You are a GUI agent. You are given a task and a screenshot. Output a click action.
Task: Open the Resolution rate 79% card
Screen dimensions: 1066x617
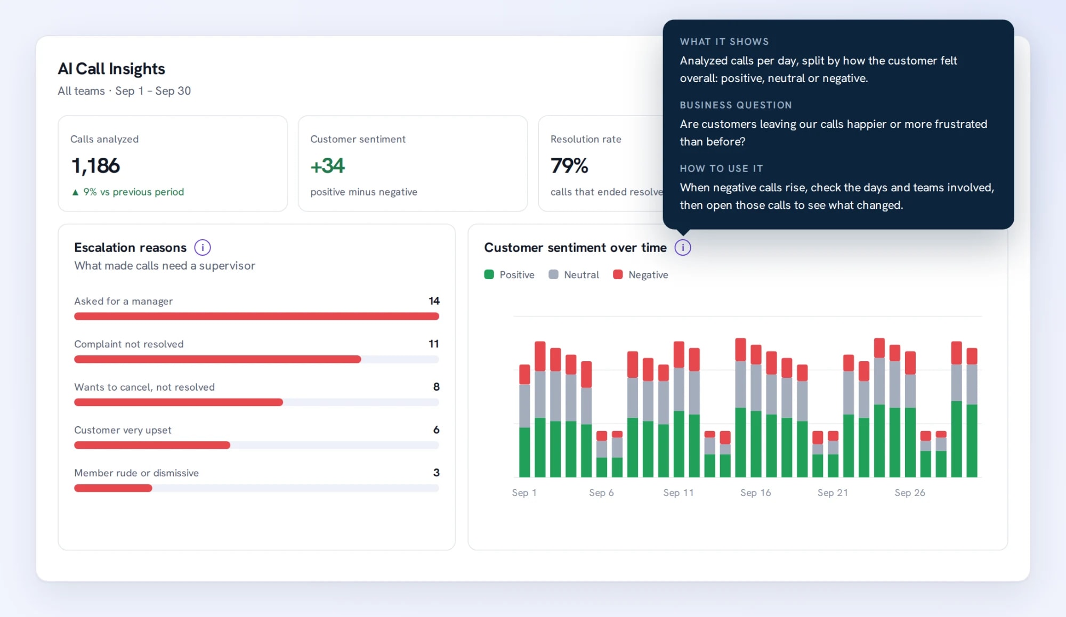point(601,164)
